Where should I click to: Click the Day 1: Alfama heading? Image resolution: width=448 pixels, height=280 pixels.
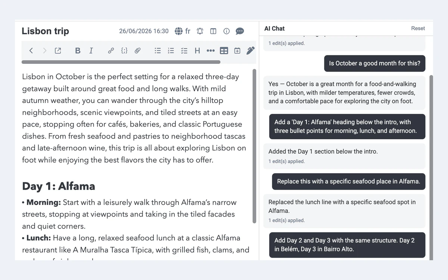(59, 186)
